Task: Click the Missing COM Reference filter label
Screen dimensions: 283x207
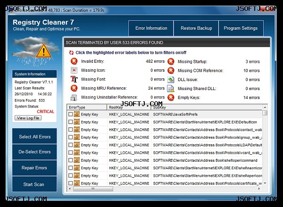Action: 200,71
